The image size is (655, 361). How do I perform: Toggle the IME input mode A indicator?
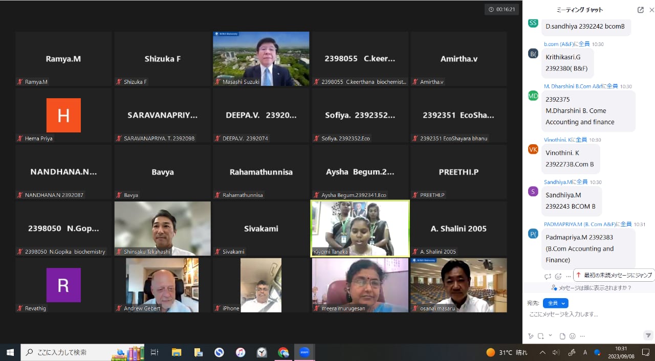[585, 352]
